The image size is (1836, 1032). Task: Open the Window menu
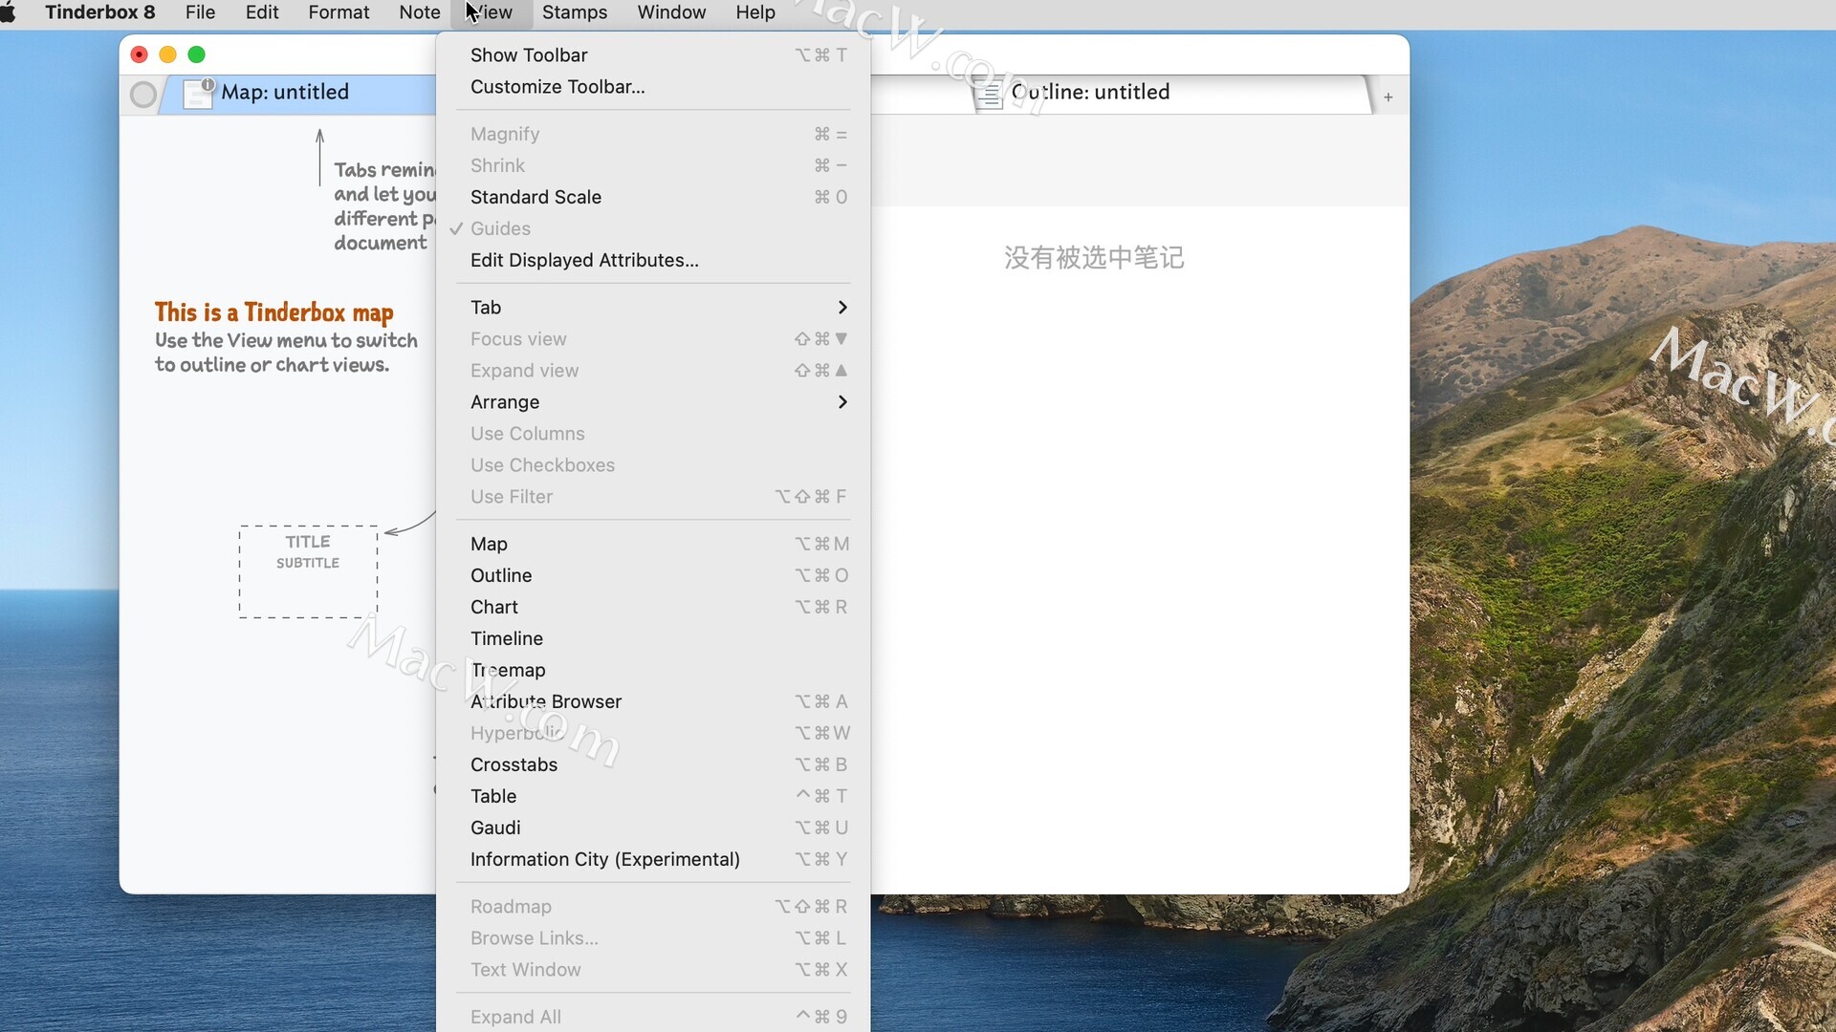[x=671, y=12]
